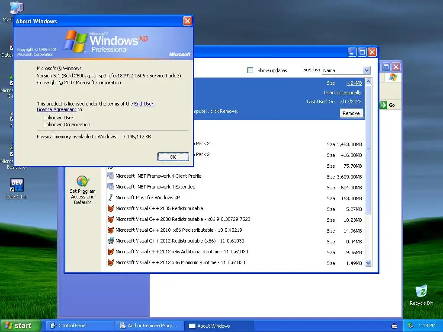The height and width of the screenshot is (332, 443).
Task: Click the programs list scroll down arrow
Action: pyautogui.click(x=368, y=263)
